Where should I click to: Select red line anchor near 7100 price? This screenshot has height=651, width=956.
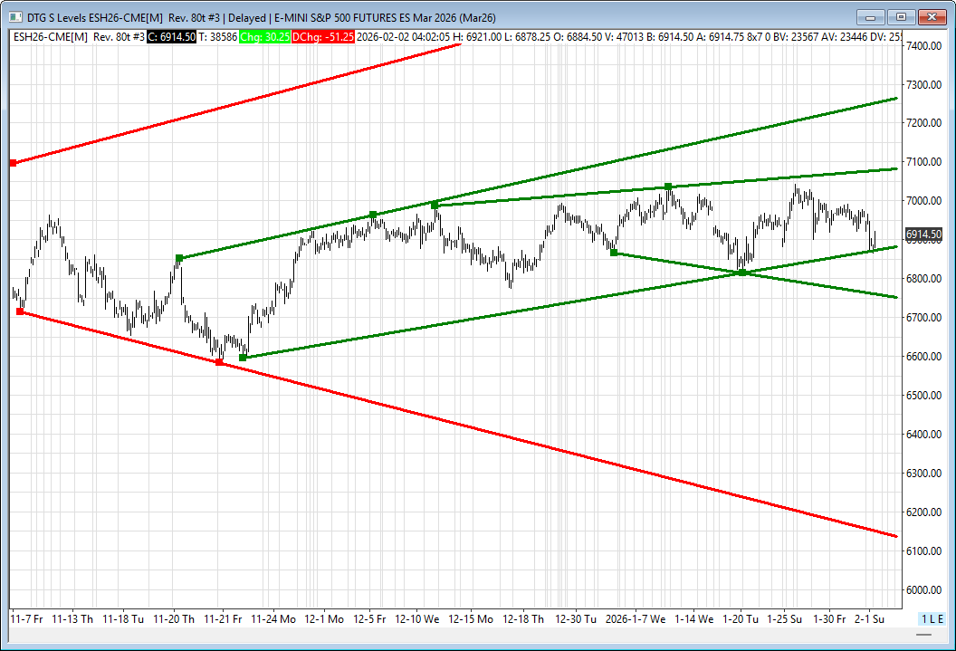13,163
